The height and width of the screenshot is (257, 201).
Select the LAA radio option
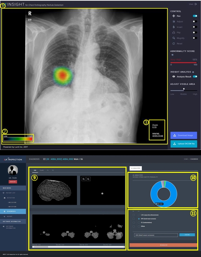[139, 214]
